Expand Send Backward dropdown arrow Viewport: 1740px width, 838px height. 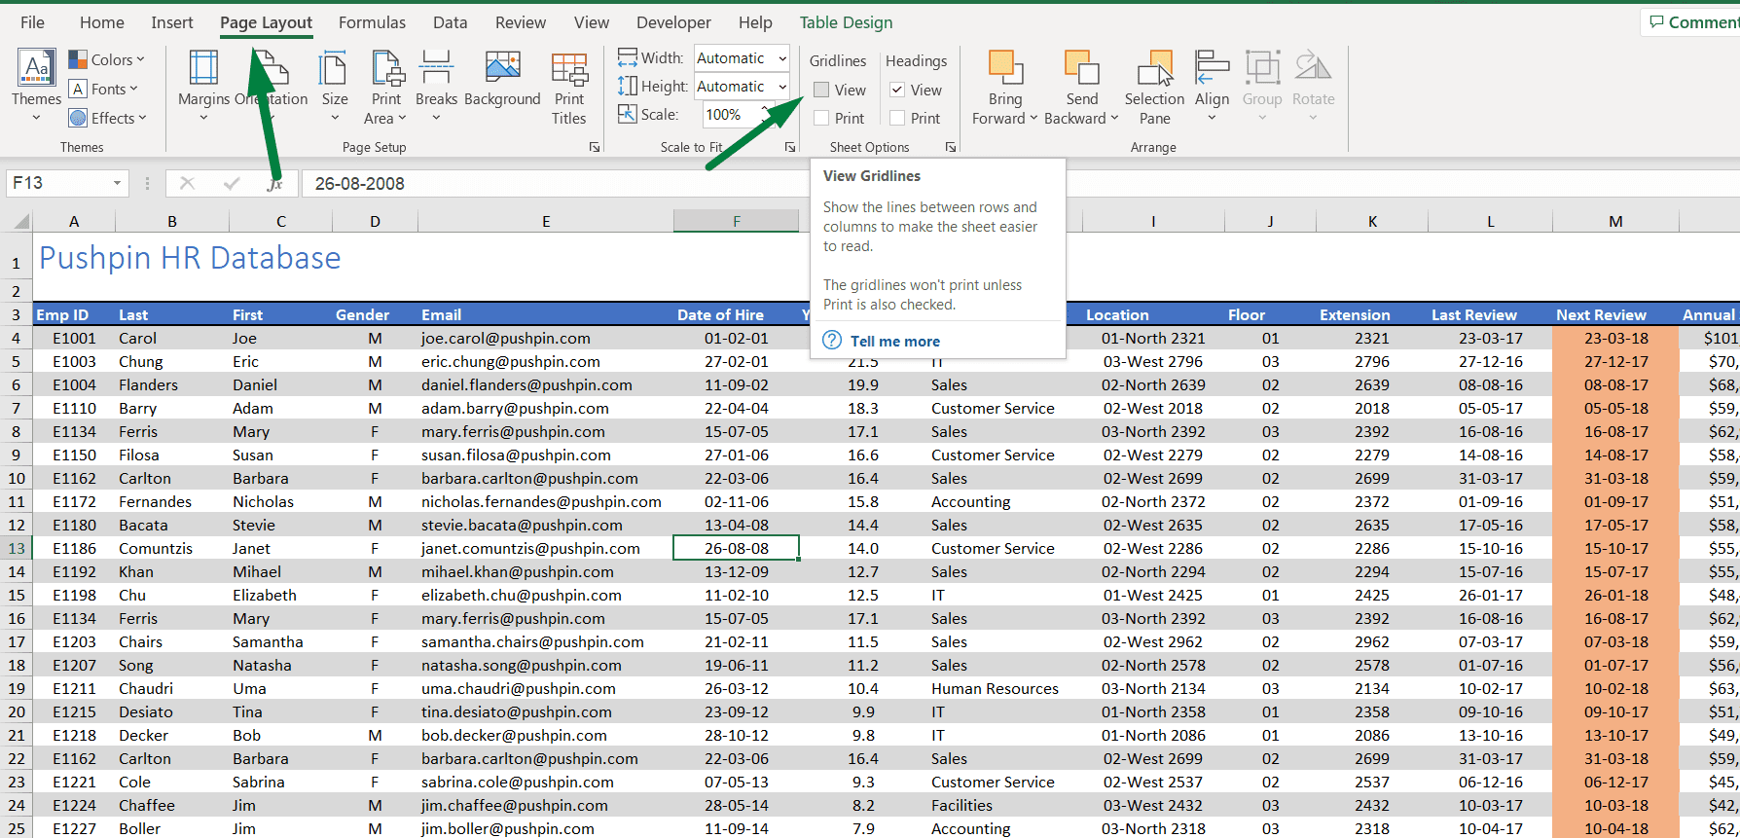pyautogui.click(x=1114, y=119)
